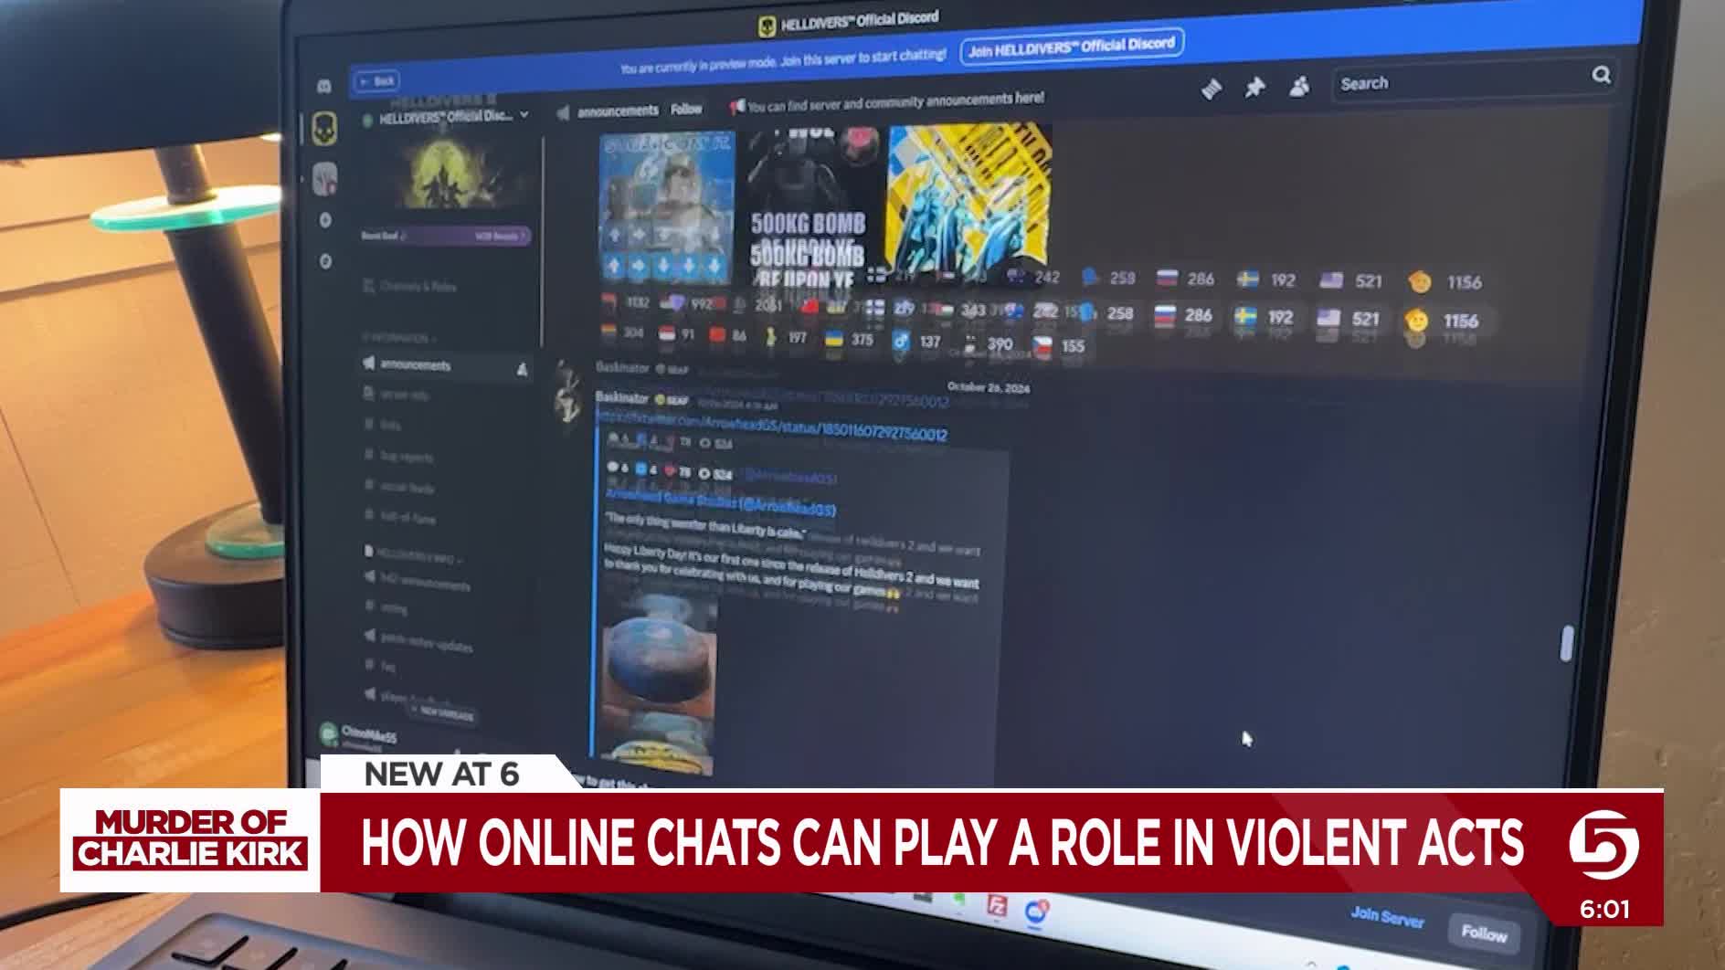Toggle the Ukraine flag reaction showing 375
Viewport: 1725px width, 970px height.
849,340
